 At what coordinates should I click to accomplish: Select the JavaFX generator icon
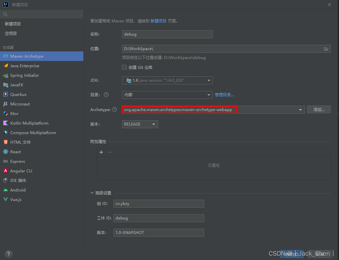(6, 85)
